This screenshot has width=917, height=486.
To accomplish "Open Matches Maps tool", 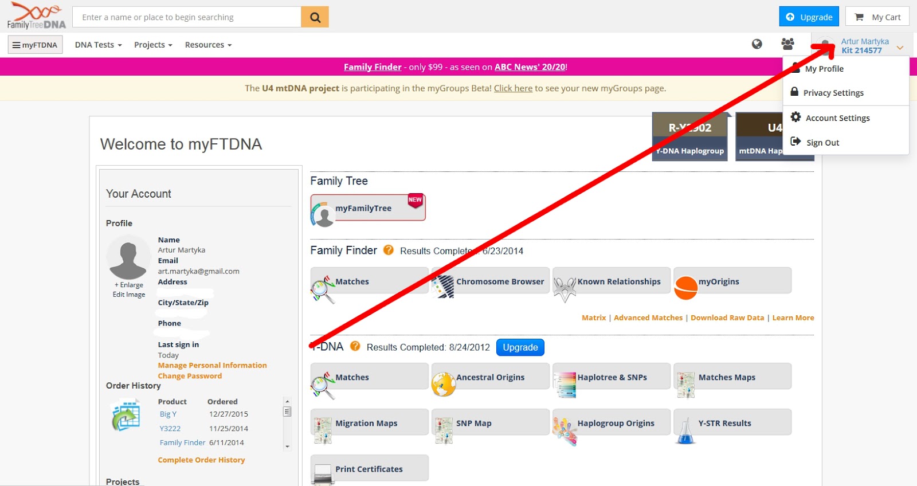I will (x=732, y=377).
